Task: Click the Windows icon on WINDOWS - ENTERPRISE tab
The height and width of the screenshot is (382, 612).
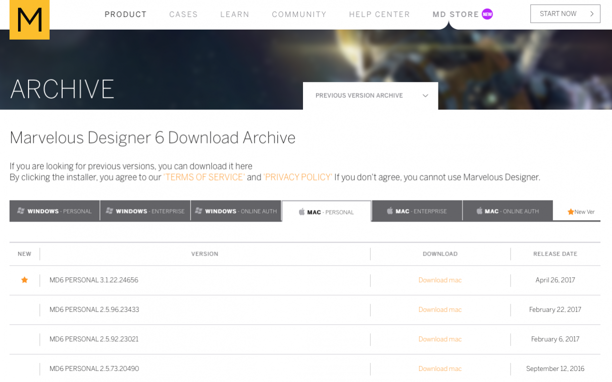Action: click(109, 211)
